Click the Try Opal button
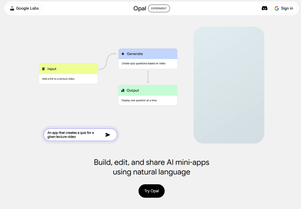This screenshot has height=209, width=301. click(x=151, y=191)
